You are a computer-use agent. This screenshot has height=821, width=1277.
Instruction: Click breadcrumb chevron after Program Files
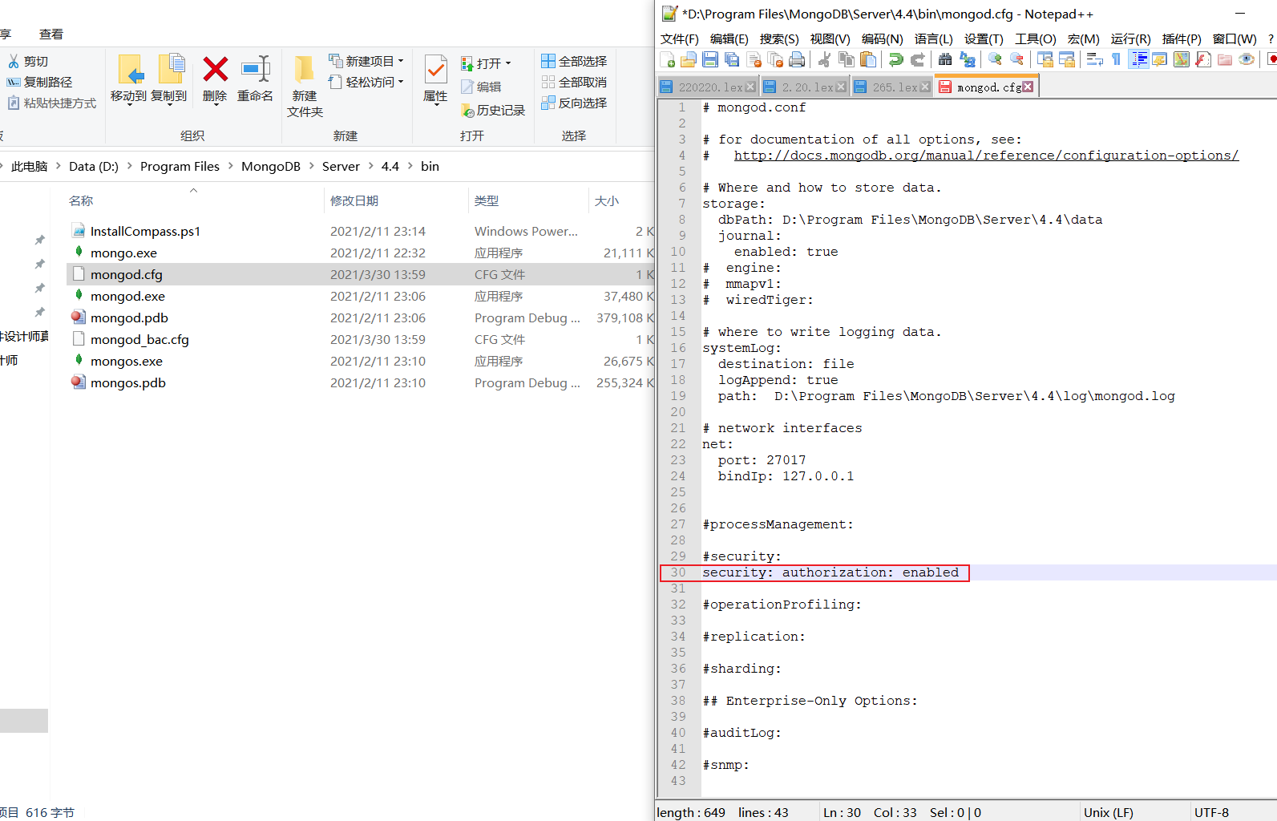pyautogui.click(x=231, y=166)
